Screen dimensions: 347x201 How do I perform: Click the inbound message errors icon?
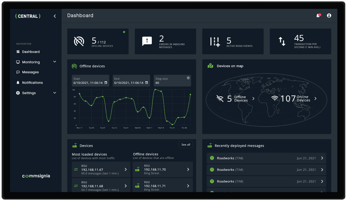[x=147, y=41]
